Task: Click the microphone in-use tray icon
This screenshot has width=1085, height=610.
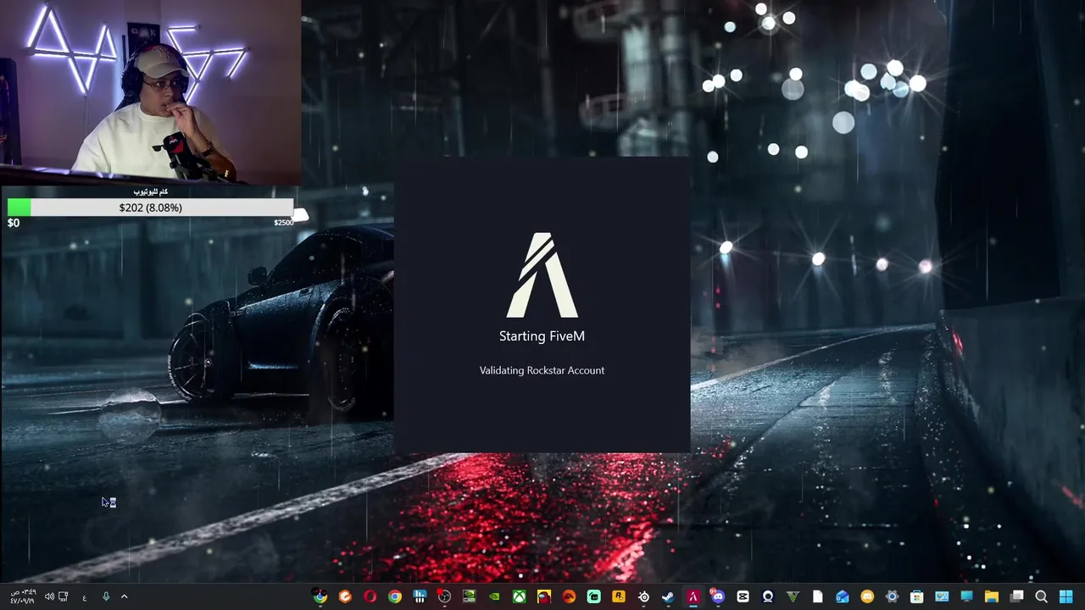Action: pos(106,596)
